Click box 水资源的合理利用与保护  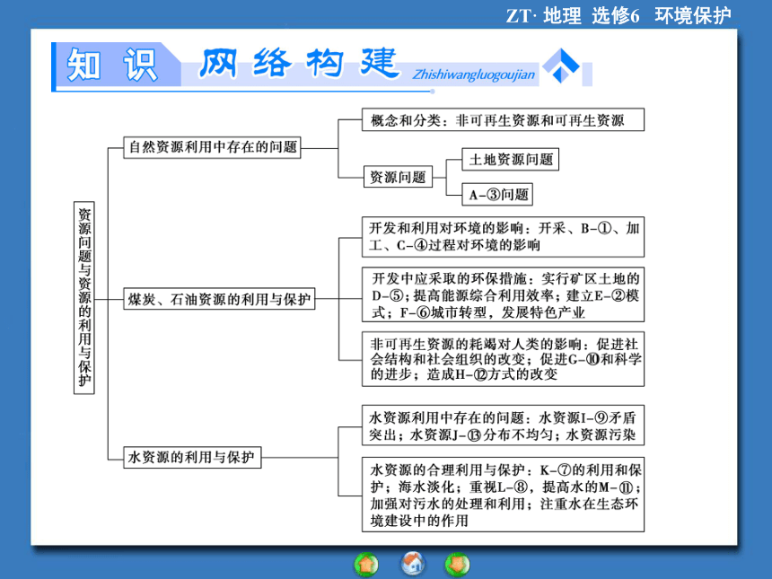coord(504,495)
